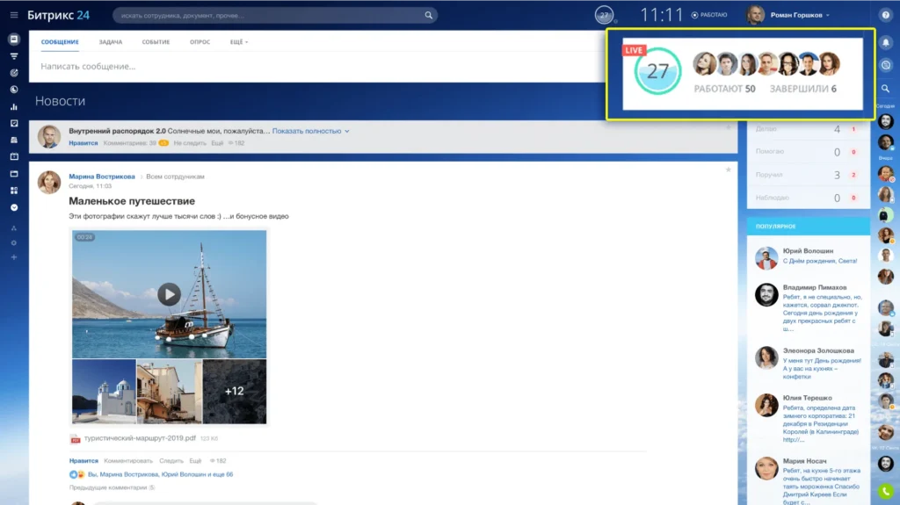Open туристический-маршрут-2019.pdf attachment
The image size is (900, 505).
click(x=146, y=438)
